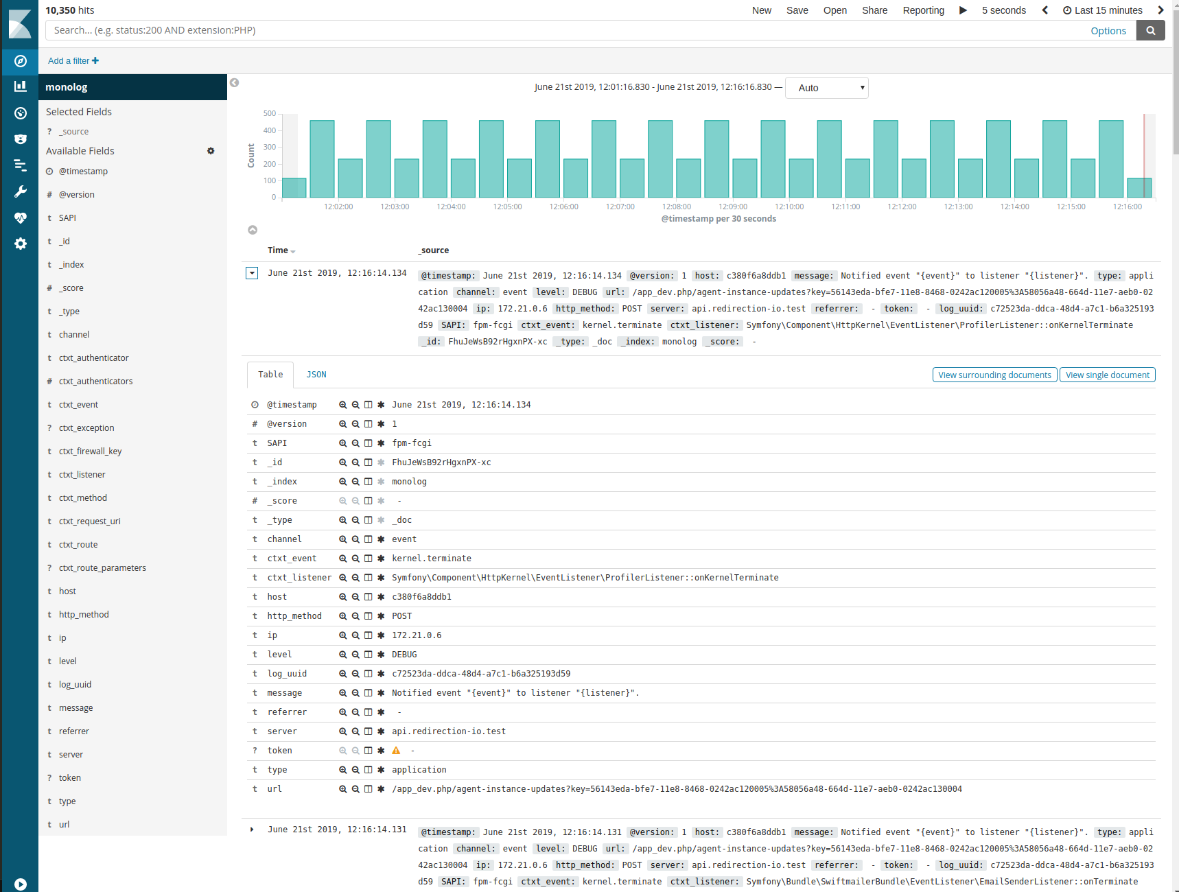1179x892 pixels.
Task: Select the ctxt_route_parameters available field
Action: click(x=102, y=568)
